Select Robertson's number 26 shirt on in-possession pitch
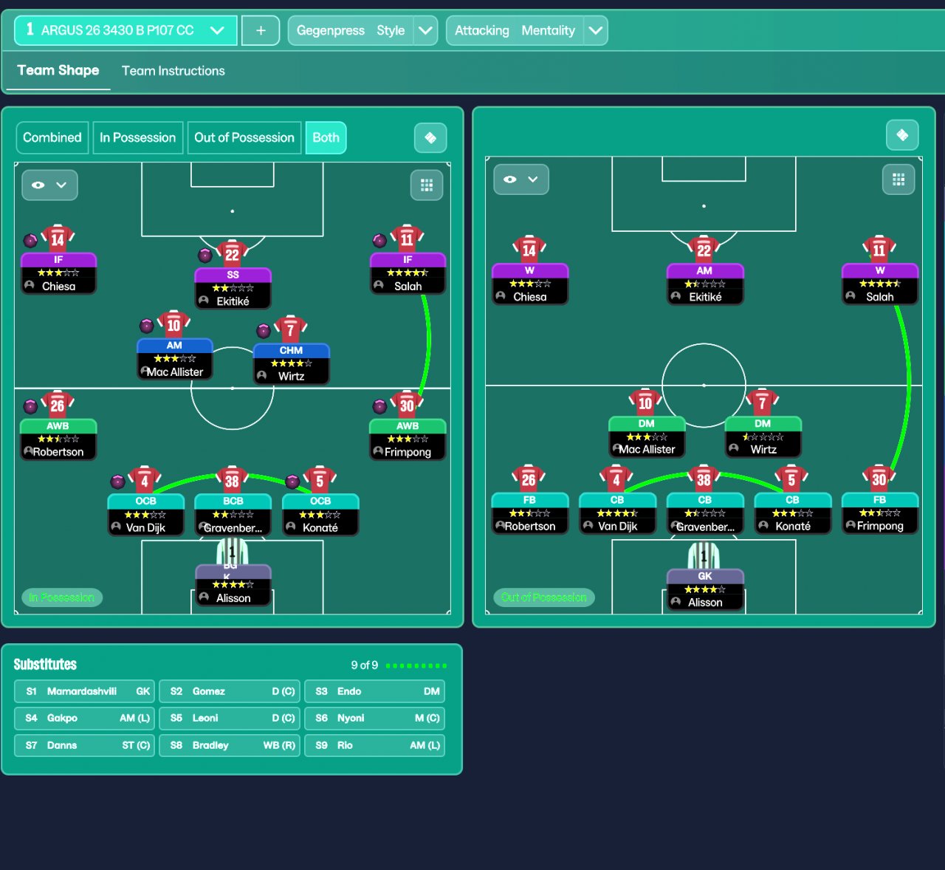This screenshot has height=870, width=945. tap(58, 405)
